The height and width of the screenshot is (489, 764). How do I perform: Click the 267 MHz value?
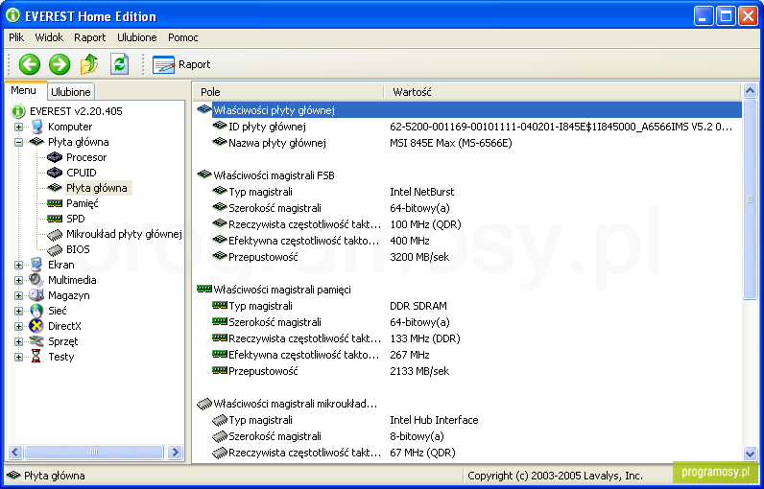409,355
